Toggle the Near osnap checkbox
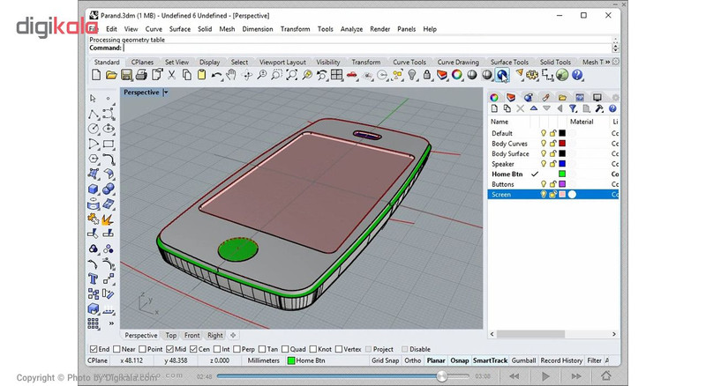706x386 pixels. (x=116, y=349)
